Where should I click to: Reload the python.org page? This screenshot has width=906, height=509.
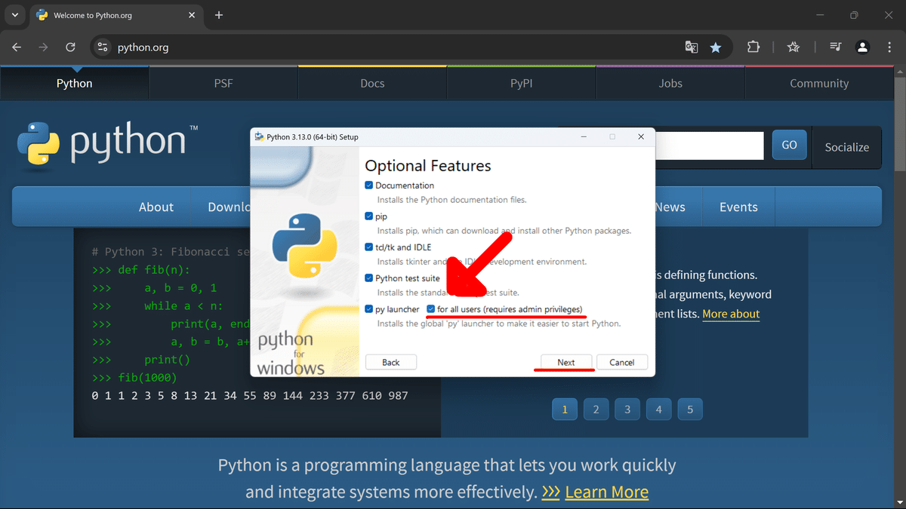70,47
